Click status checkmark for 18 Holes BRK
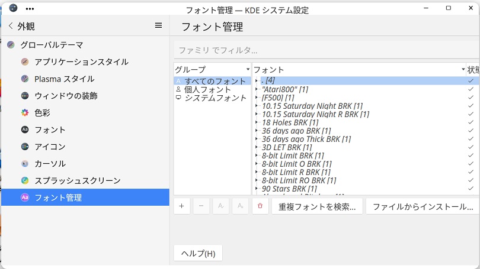 coord(471,122)
